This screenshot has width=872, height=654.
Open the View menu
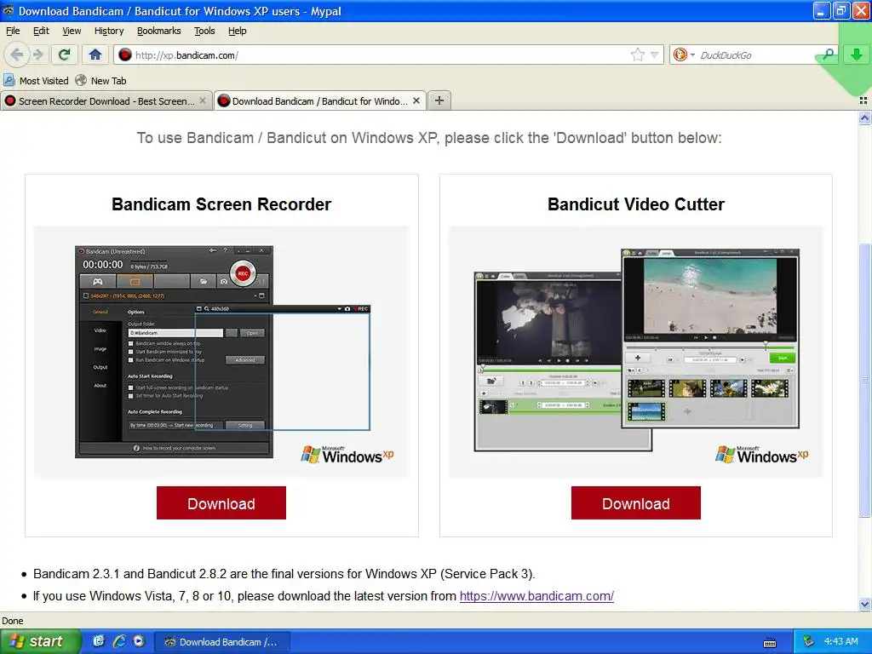coord(72,31)
